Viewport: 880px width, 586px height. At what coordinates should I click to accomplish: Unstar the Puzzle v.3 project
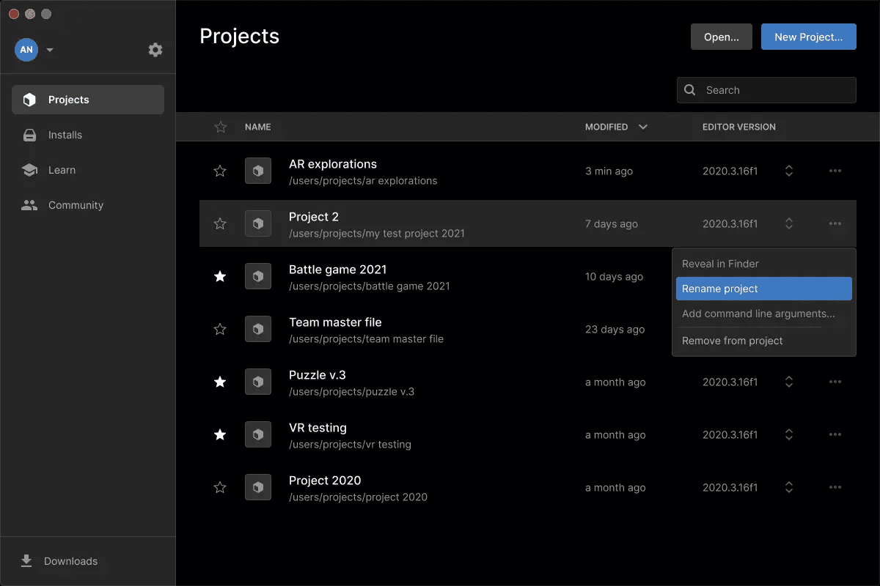point(220,382)
